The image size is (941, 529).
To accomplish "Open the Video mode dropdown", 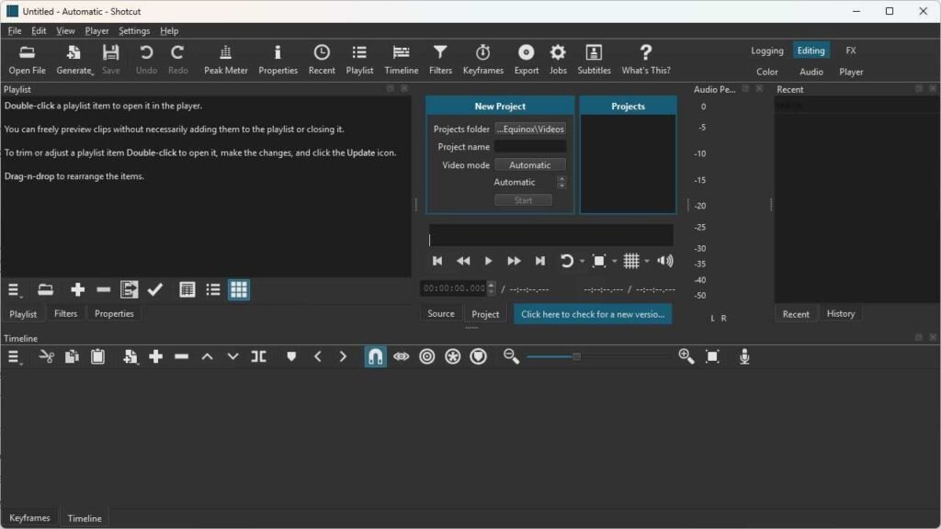I will pos(530,164).
